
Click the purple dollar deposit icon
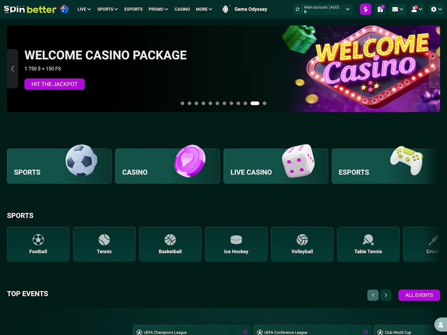[x=365, y=9]
